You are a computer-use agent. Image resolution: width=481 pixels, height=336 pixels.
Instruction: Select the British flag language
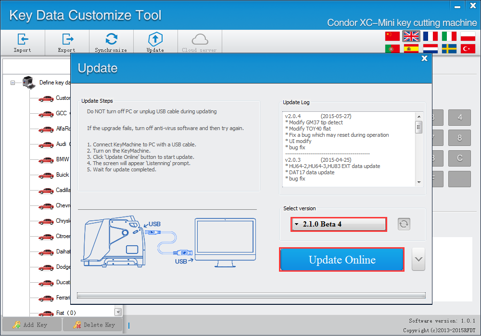coord(411,36)
